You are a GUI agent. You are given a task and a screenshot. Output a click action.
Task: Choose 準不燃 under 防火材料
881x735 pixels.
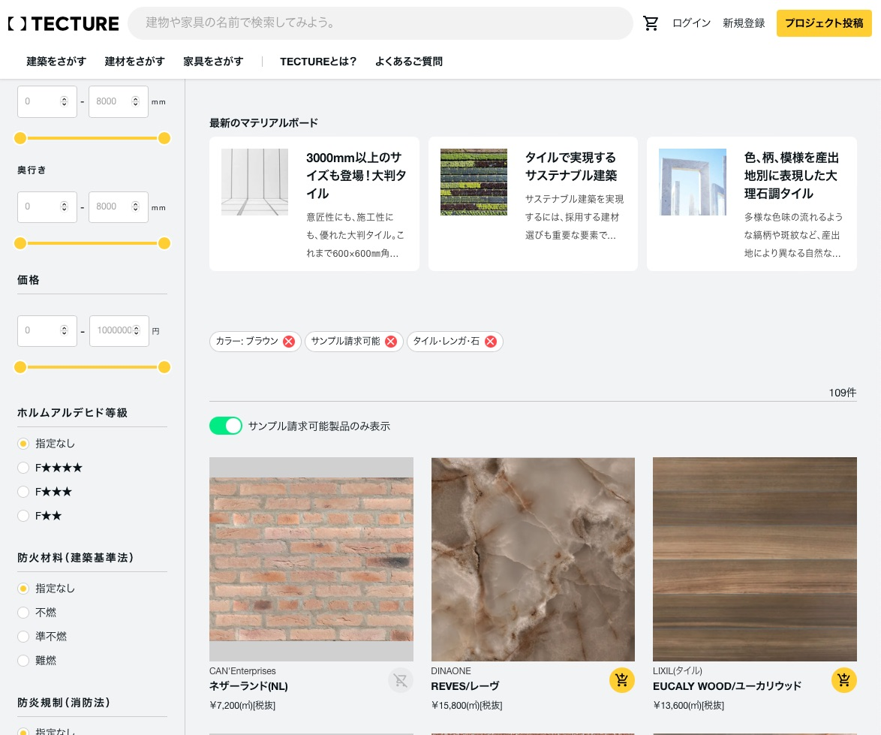pyautogui.click(x=23, y=637)
